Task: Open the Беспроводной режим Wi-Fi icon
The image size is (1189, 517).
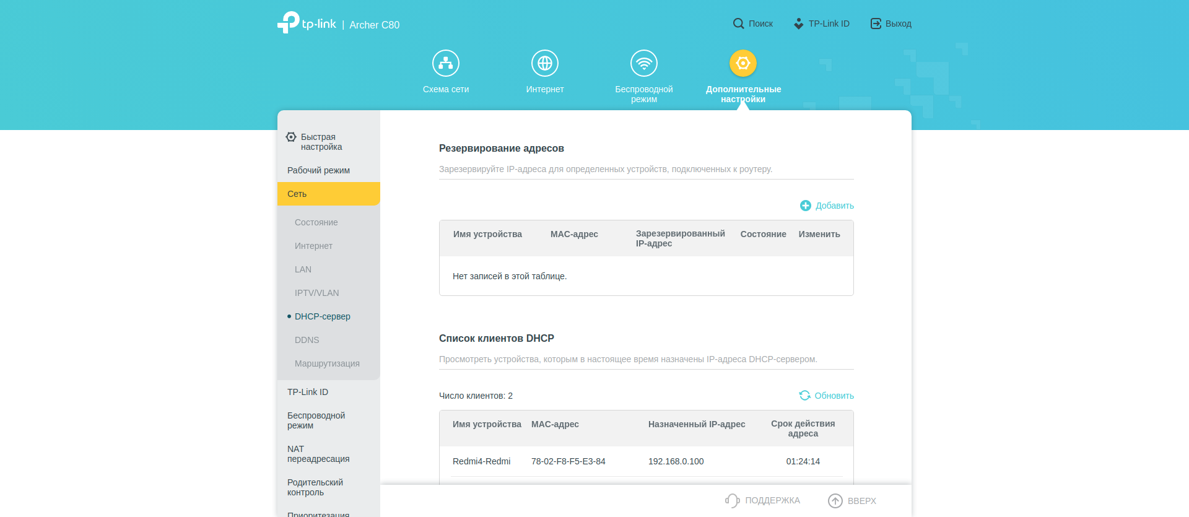Action: pos(644,63)
